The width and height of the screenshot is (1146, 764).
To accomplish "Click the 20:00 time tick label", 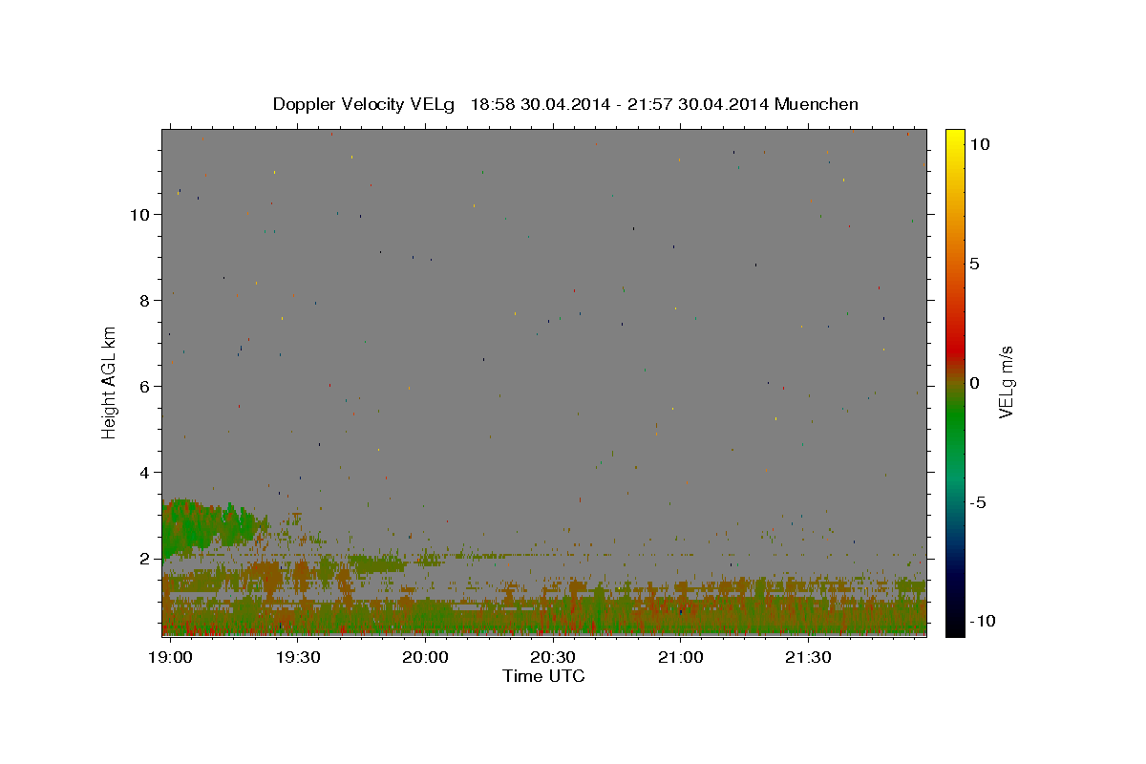I will click(425, 658).
